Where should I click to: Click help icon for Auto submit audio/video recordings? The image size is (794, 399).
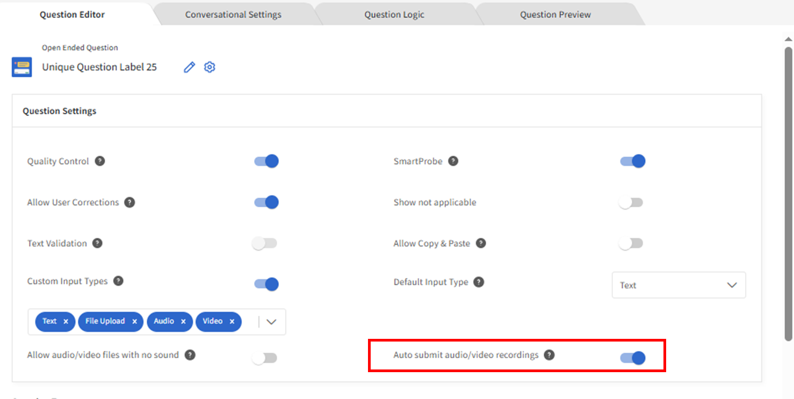pos(549,355)
